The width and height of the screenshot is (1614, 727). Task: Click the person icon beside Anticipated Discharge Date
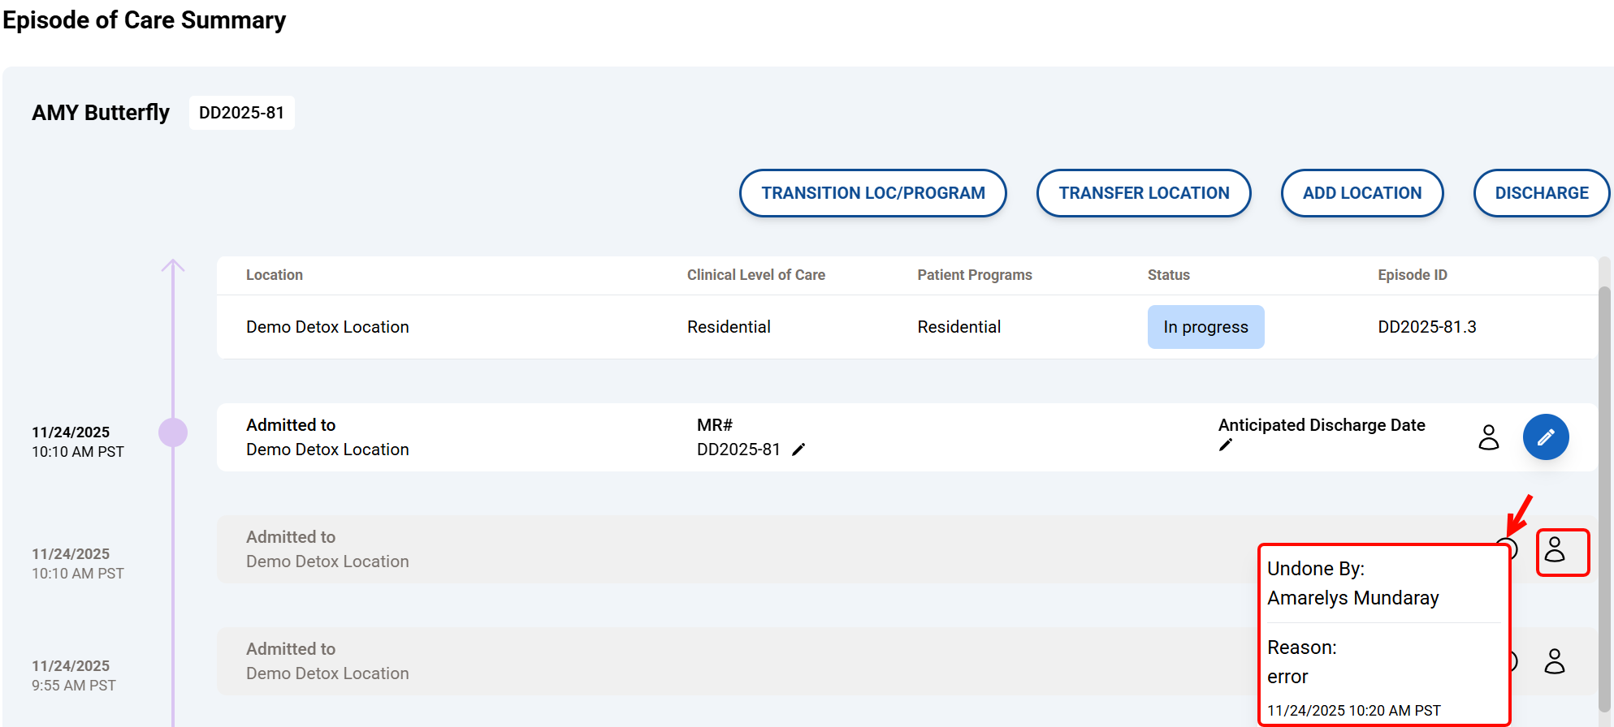tap(1488, 437)
